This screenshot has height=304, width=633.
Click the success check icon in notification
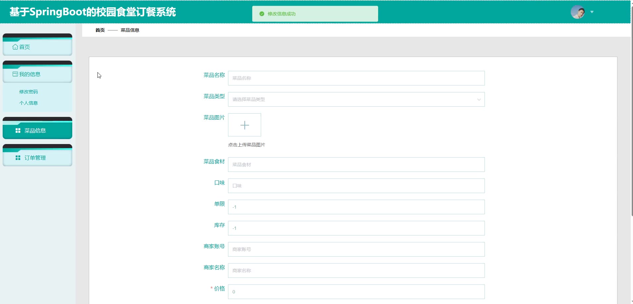tap(262, 14)
